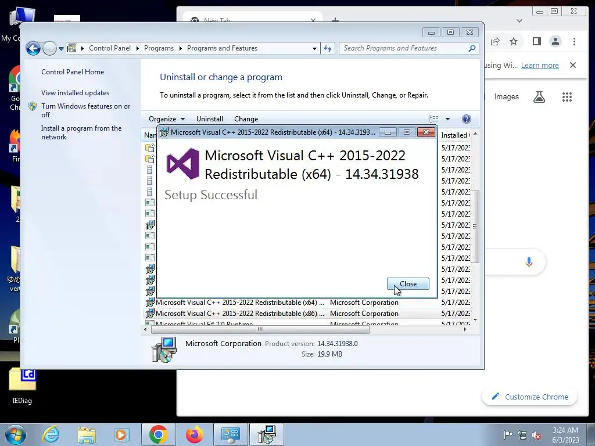Click the Back arrow in Control Panel

pyautogui.click(x=33, y=48)
